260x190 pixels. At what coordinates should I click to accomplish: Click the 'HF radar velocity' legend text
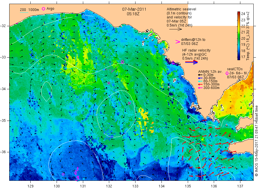click(x=196, y=50)
